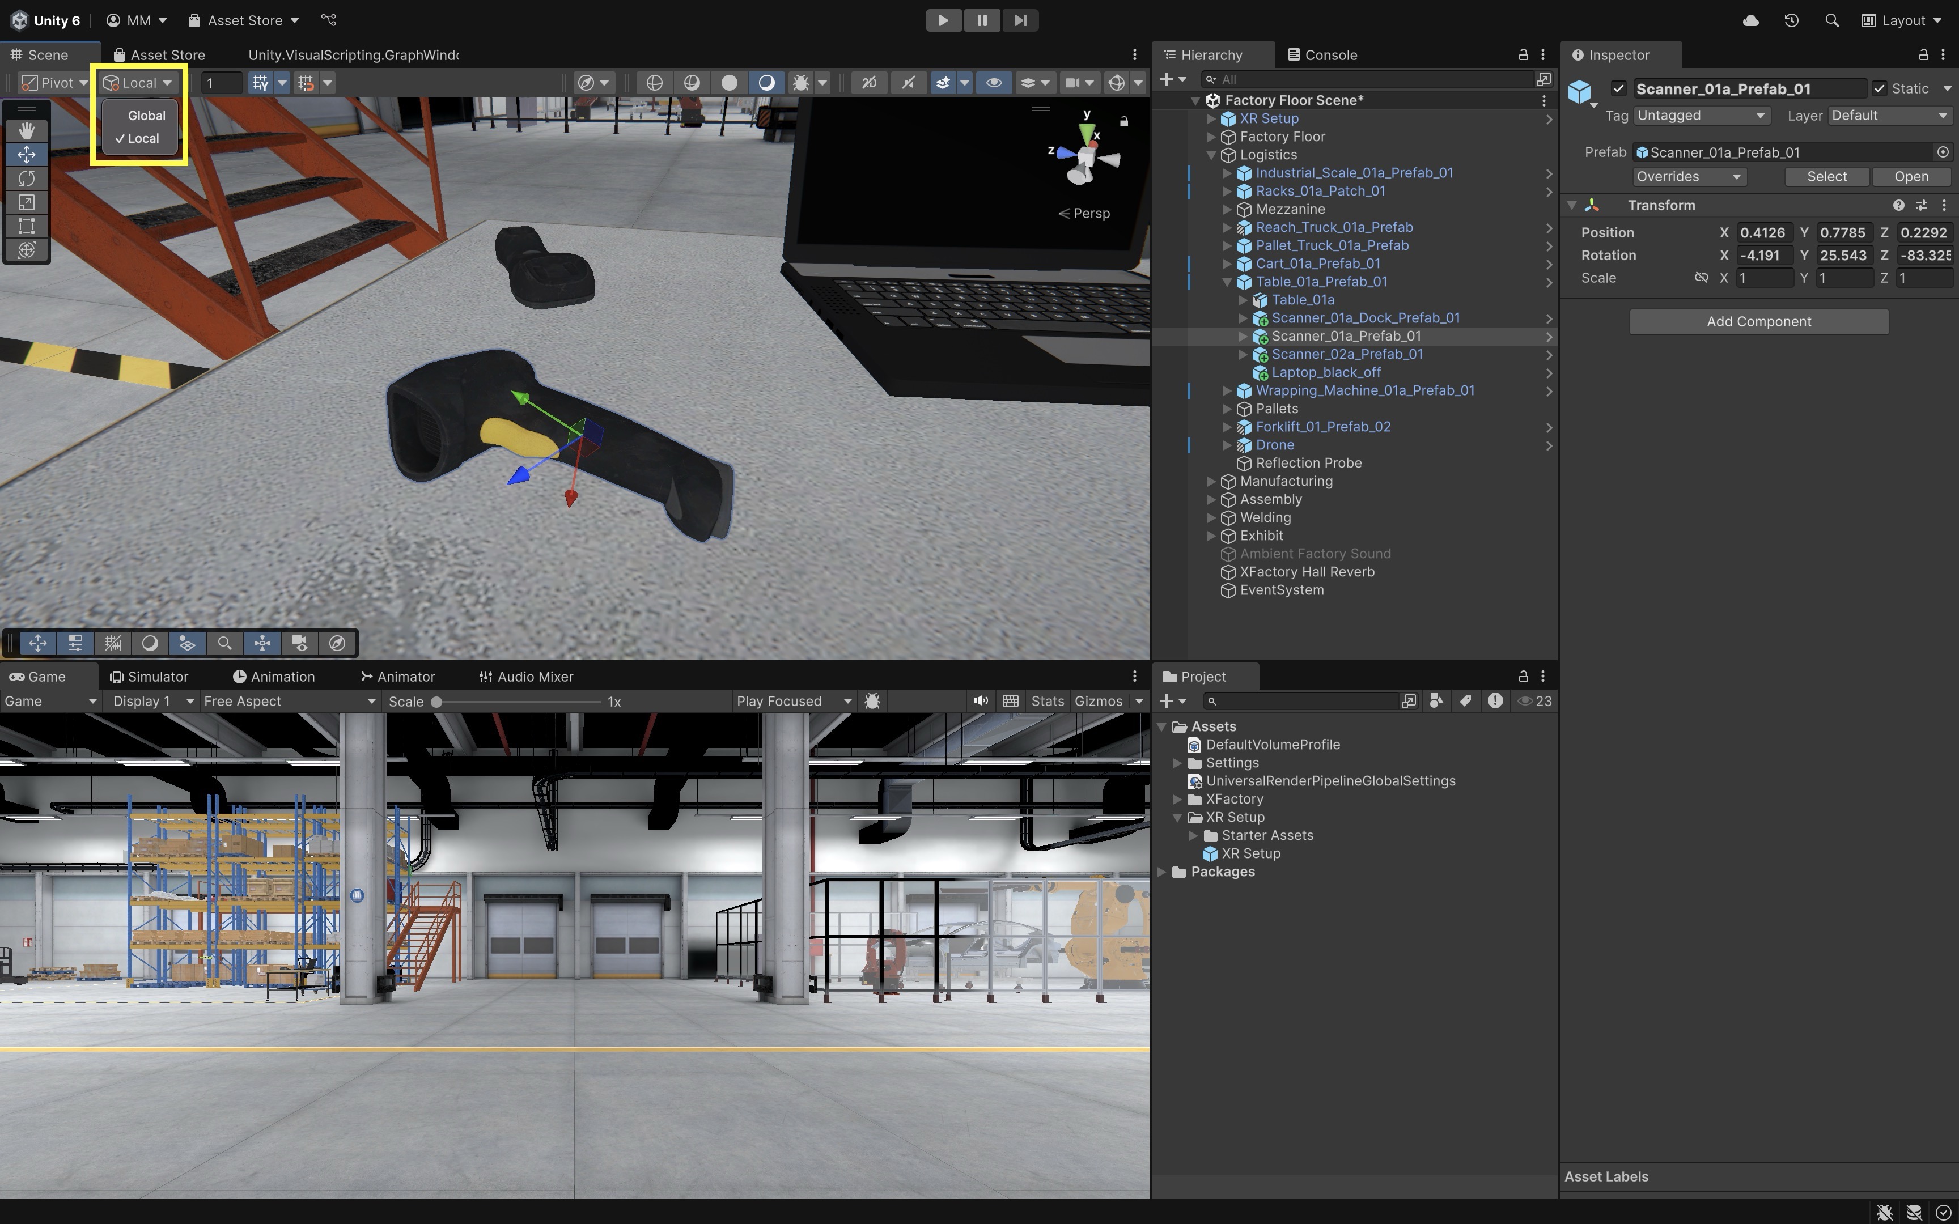This screenshot has height=1224, width=1959.
Task: Click the Unity Cloud icon
Action: [x=1750, y=20]
